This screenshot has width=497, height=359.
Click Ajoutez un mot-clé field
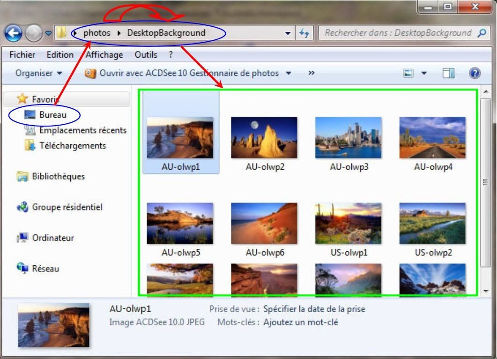[300, 322]
